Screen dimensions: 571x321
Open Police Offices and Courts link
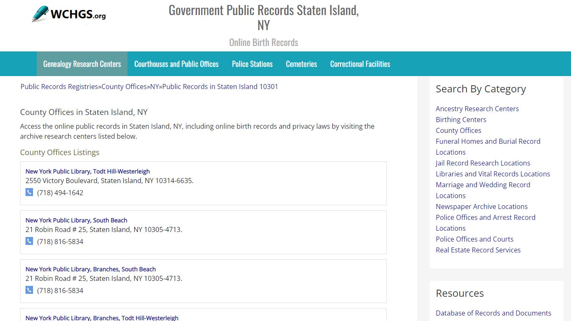[474, 239]
